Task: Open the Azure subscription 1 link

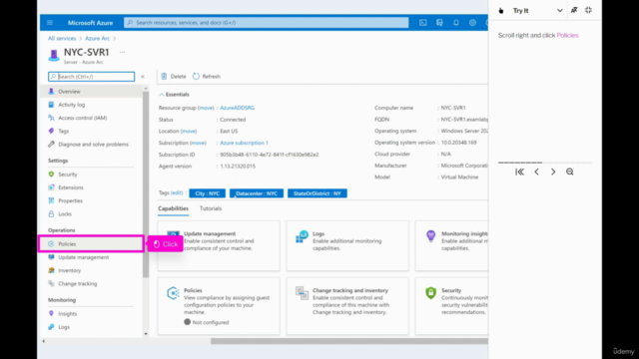Action: click(x=244, y=143)
